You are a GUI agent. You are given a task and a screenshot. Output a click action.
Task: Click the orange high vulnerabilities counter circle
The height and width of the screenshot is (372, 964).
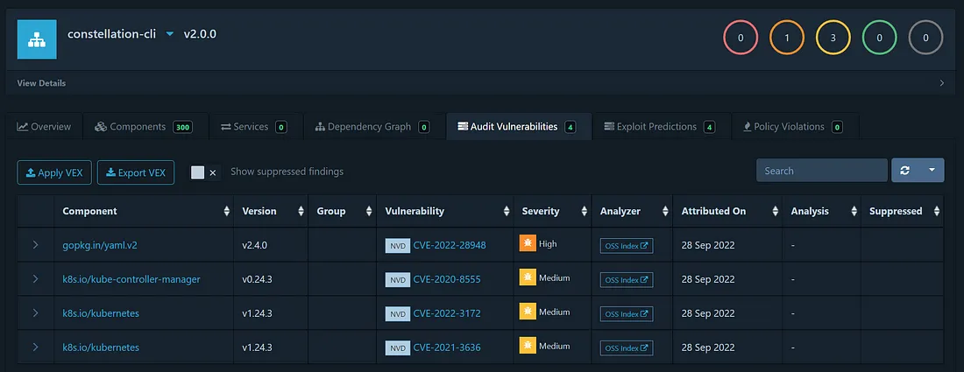pos(786,38)
